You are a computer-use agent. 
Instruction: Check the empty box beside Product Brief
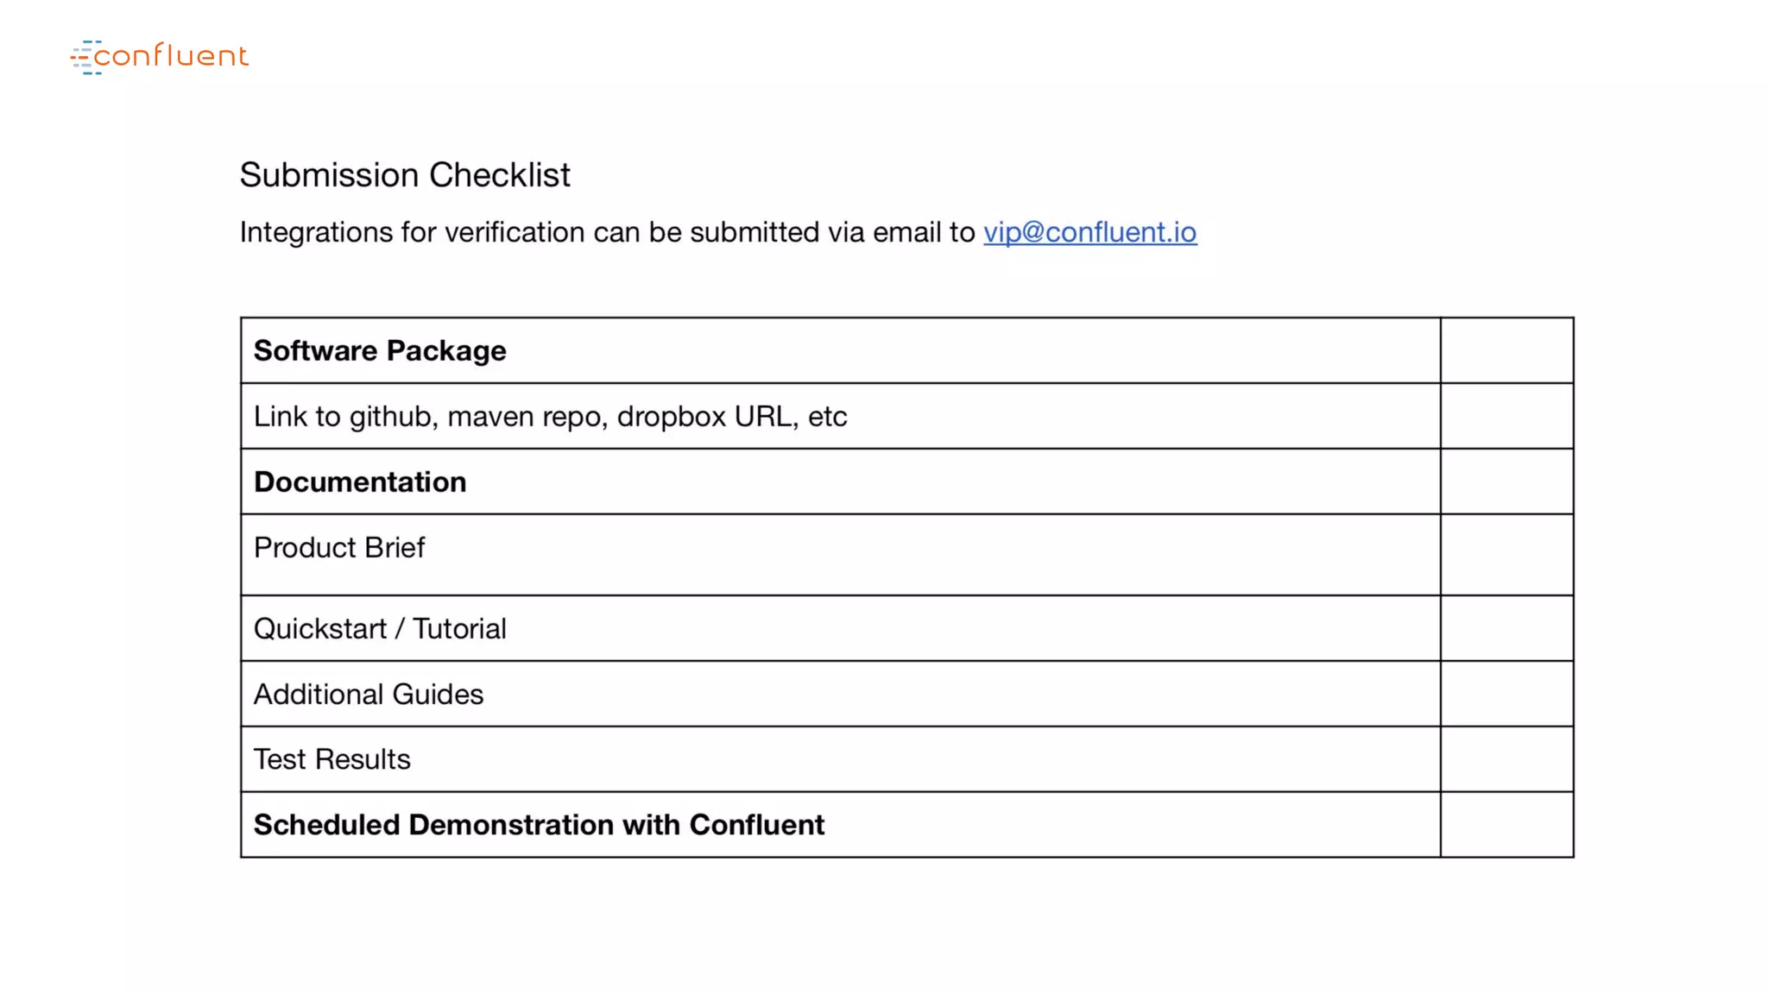pyautogui.click(x=1506, y=555)
